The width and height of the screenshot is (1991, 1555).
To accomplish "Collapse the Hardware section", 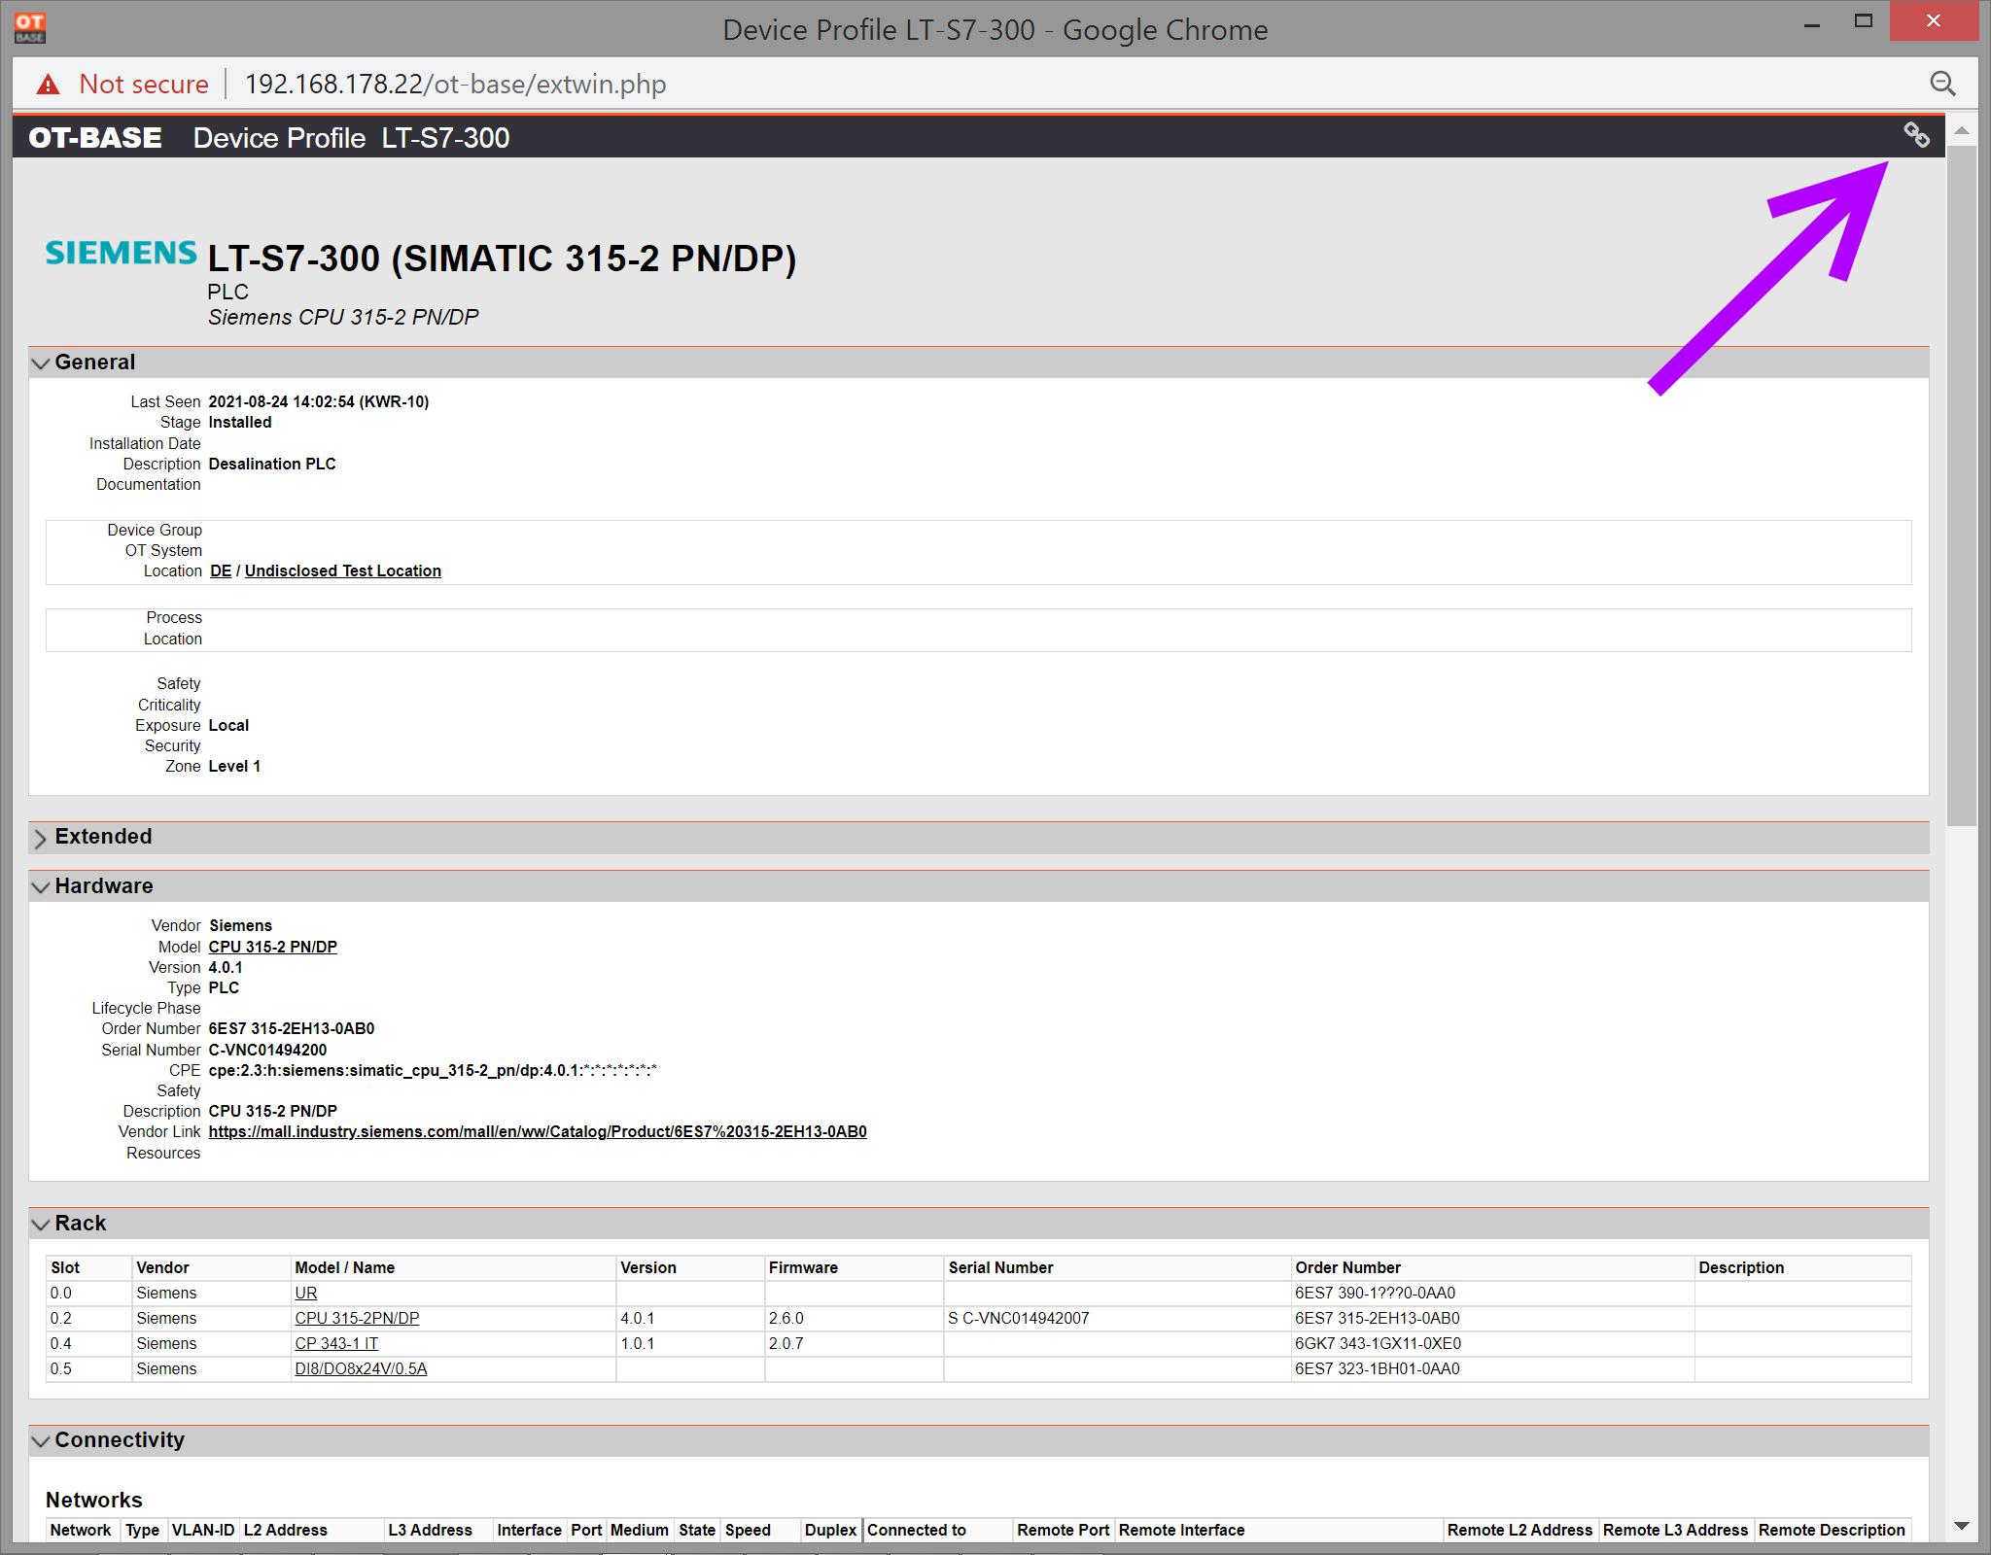I will (x=40, y=887).
